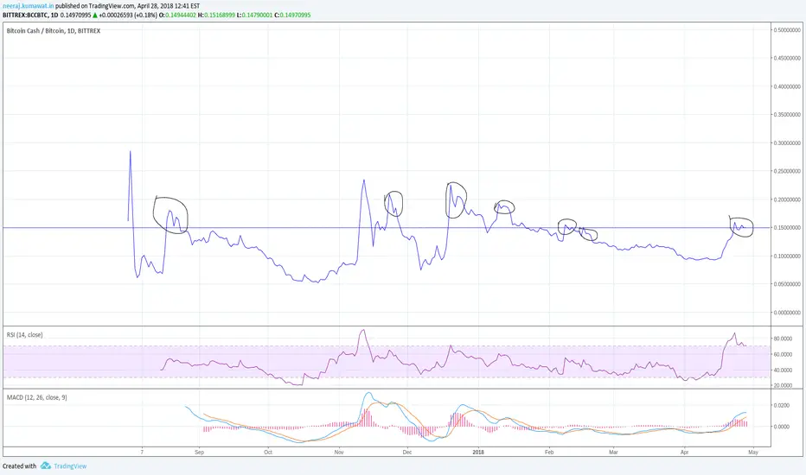Click the 0.10000000 price axis label
Screen dimensions: 806x475
(x=788, y=256)
